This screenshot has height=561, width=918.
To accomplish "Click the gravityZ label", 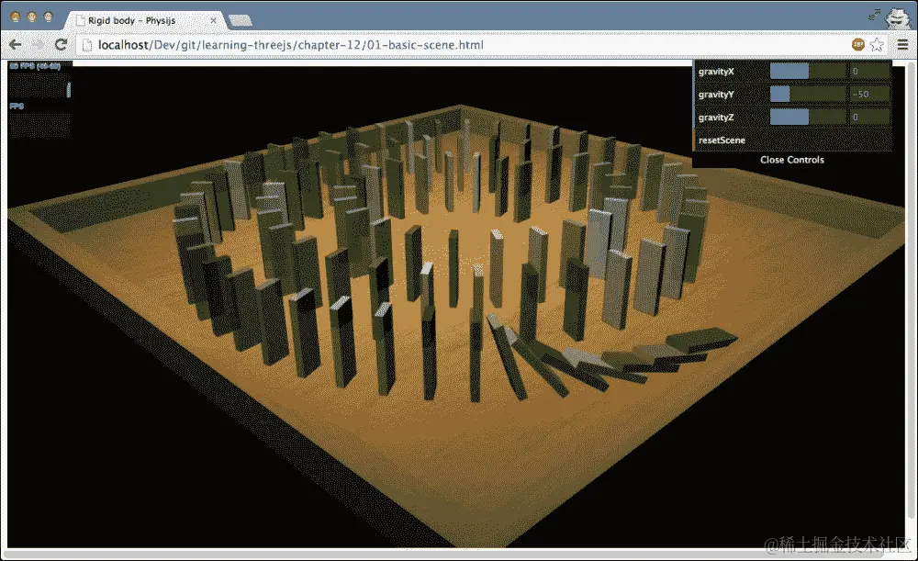I will pyautogui.click(x=716, y=118).
